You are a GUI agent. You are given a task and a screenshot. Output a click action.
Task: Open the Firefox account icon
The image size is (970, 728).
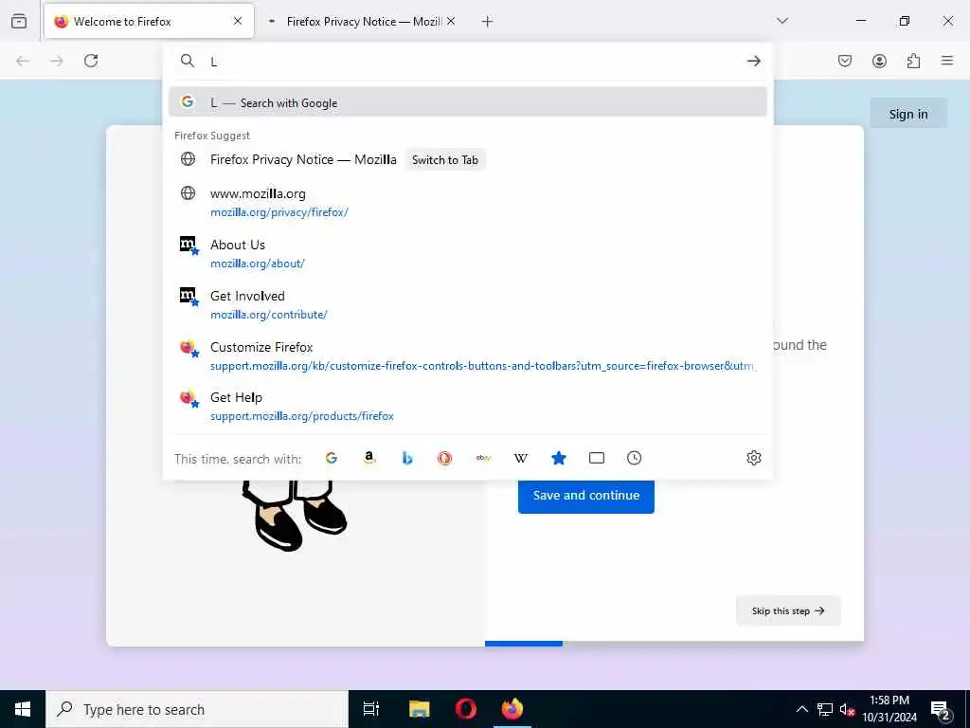[879, 61]
